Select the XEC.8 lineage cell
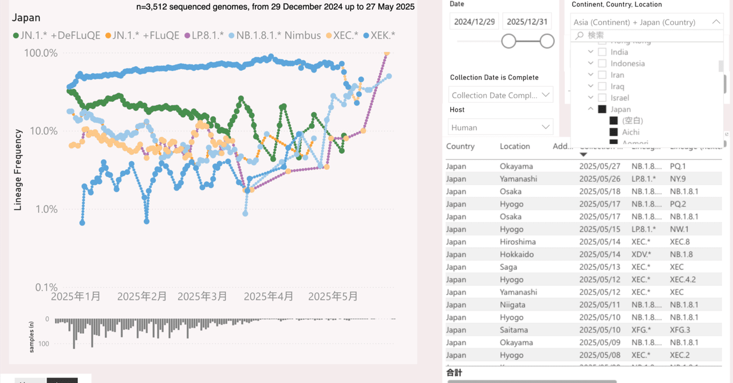This screenshot has height=383, width=733. point(680,242)
